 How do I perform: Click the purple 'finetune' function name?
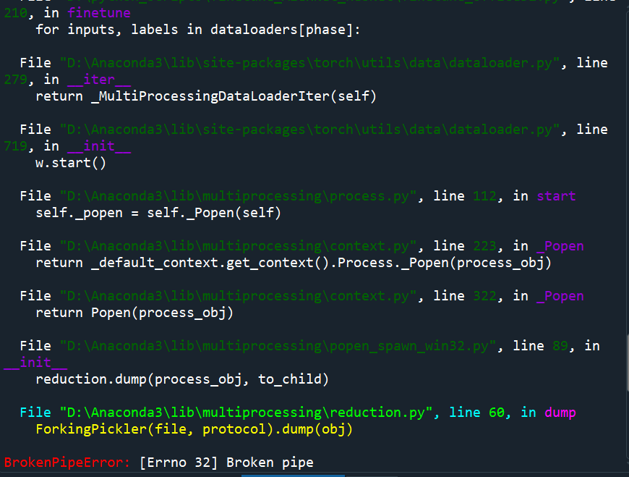(99, 13)
